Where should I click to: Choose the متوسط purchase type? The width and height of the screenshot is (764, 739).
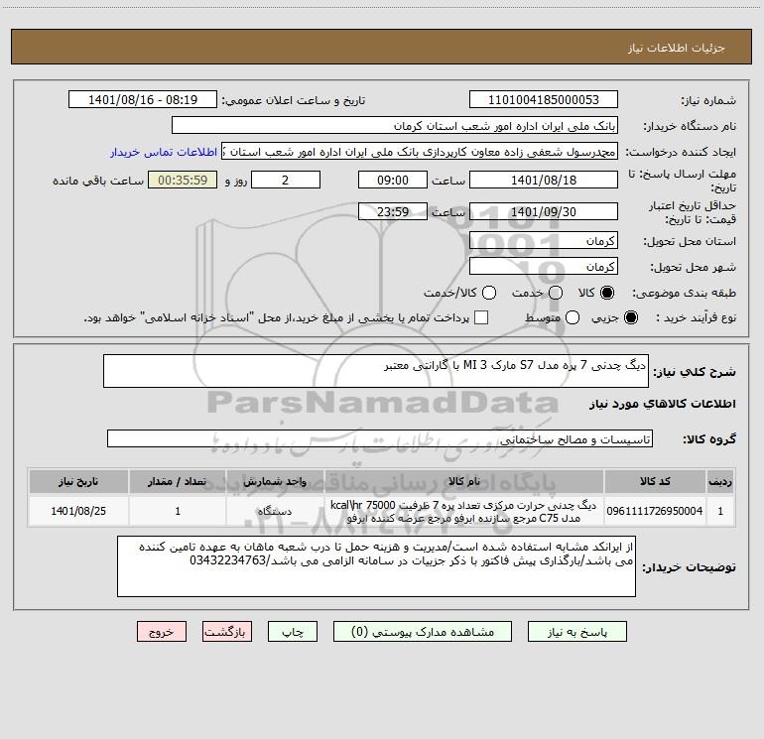[573, 317]
